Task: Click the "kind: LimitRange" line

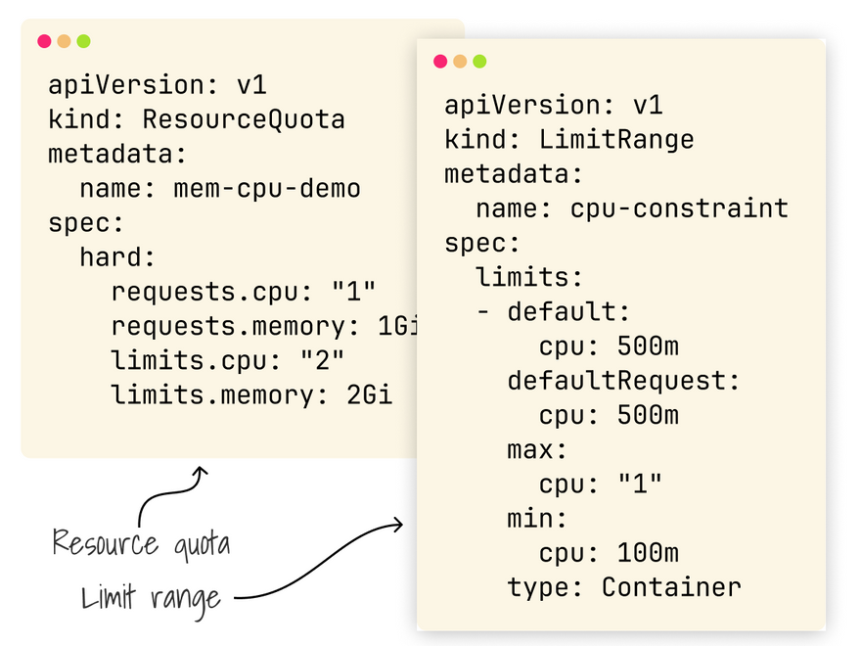Action: tap(568, 139)
